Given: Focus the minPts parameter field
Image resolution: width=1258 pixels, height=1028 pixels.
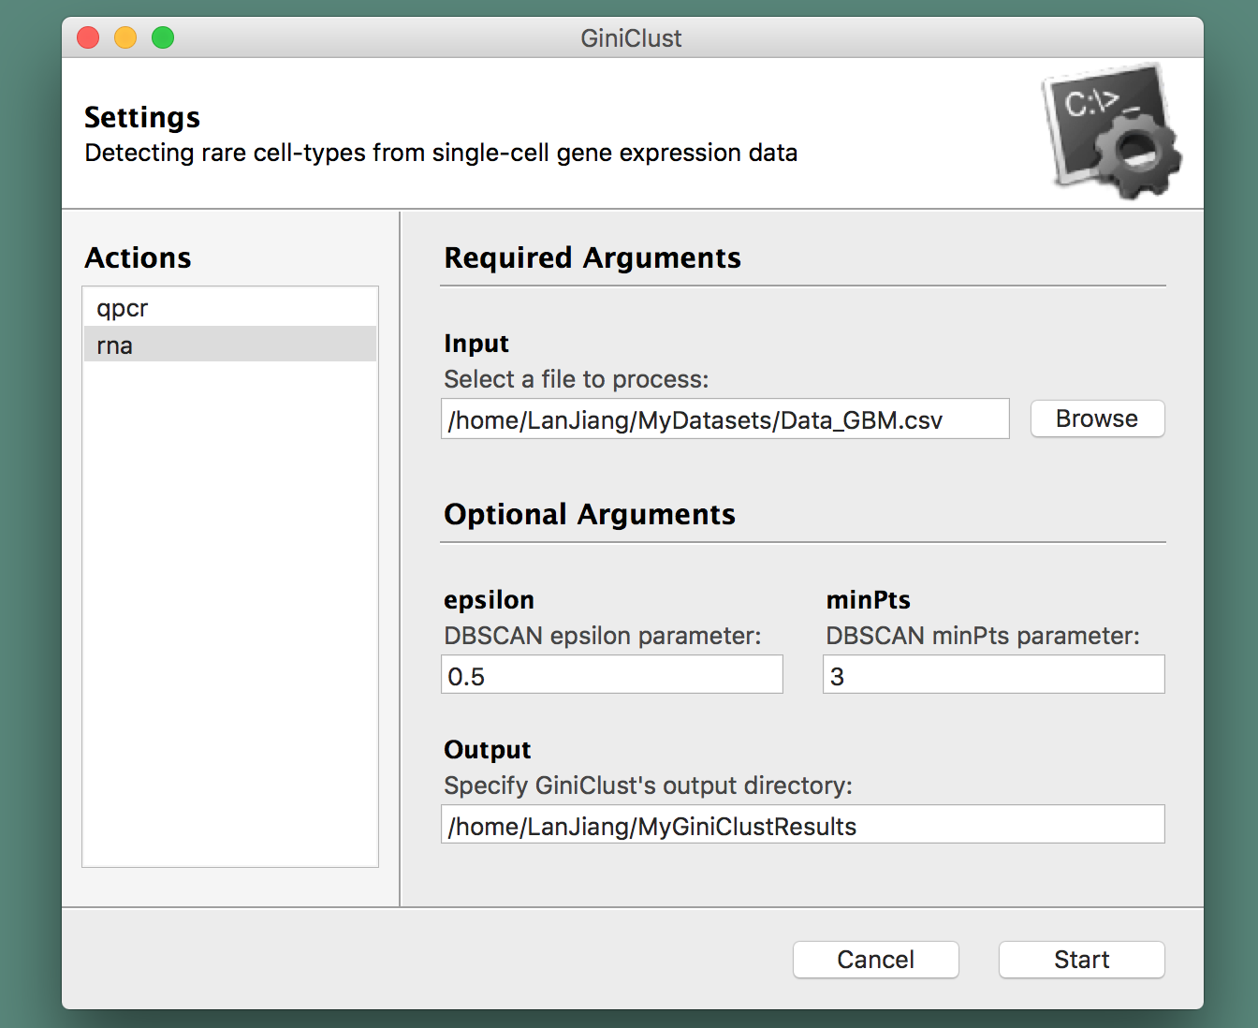Looking at the screenshot, I should [993, 675].
